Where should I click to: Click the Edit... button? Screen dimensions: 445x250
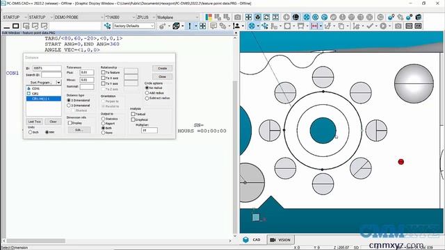[79, 130]
